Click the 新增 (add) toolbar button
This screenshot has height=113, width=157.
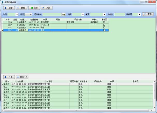pyautogui.click(x=9, y=8)
